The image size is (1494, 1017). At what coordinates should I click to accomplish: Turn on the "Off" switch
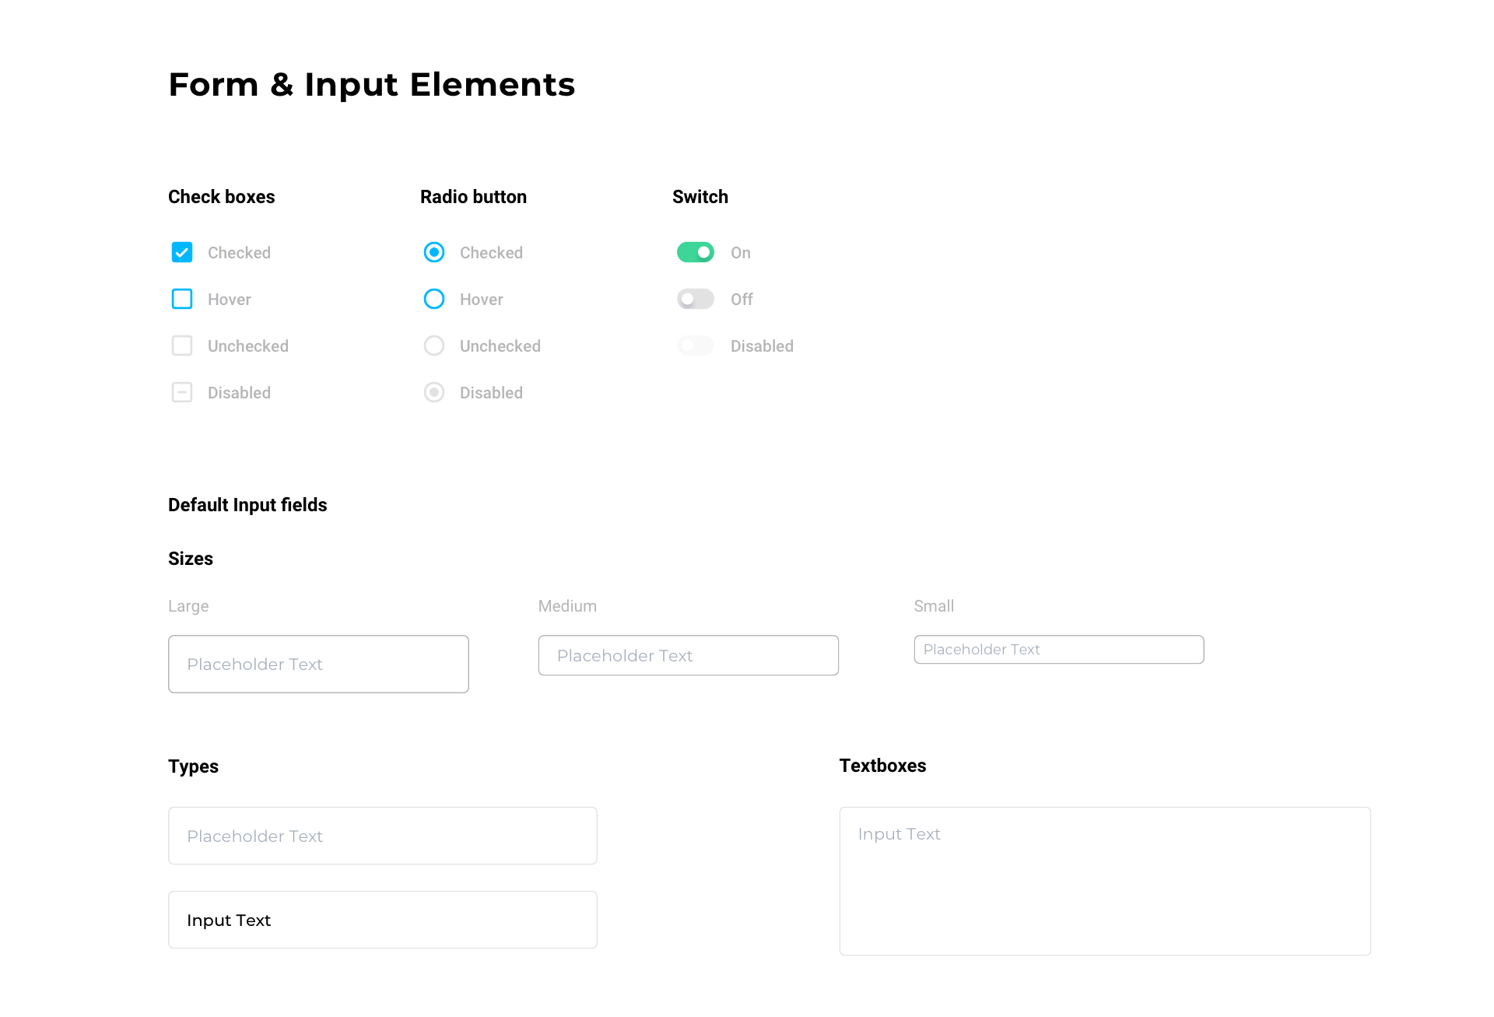[x=695, y=299]
